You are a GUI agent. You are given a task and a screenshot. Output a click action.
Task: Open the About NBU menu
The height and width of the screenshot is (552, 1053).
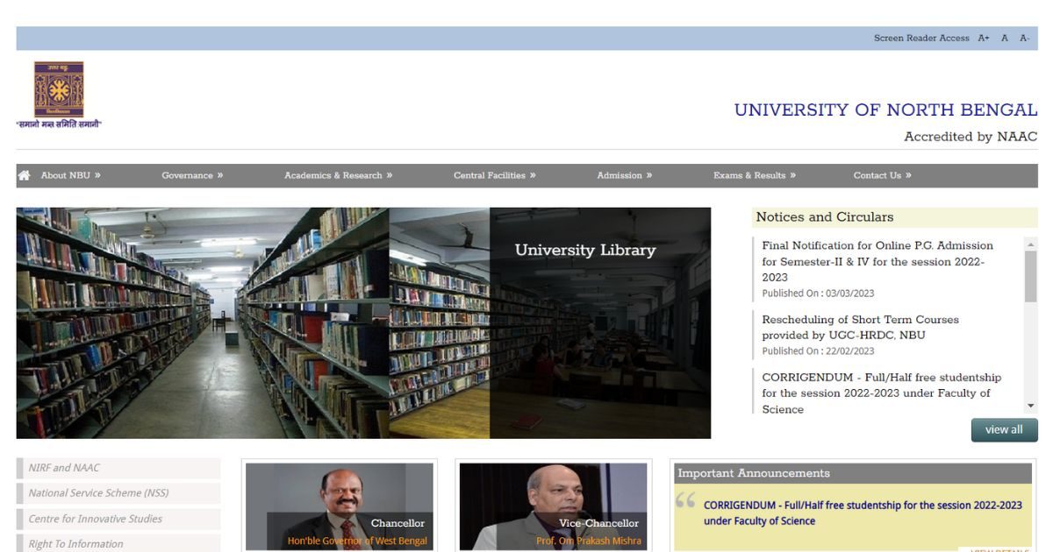point(71,175)
